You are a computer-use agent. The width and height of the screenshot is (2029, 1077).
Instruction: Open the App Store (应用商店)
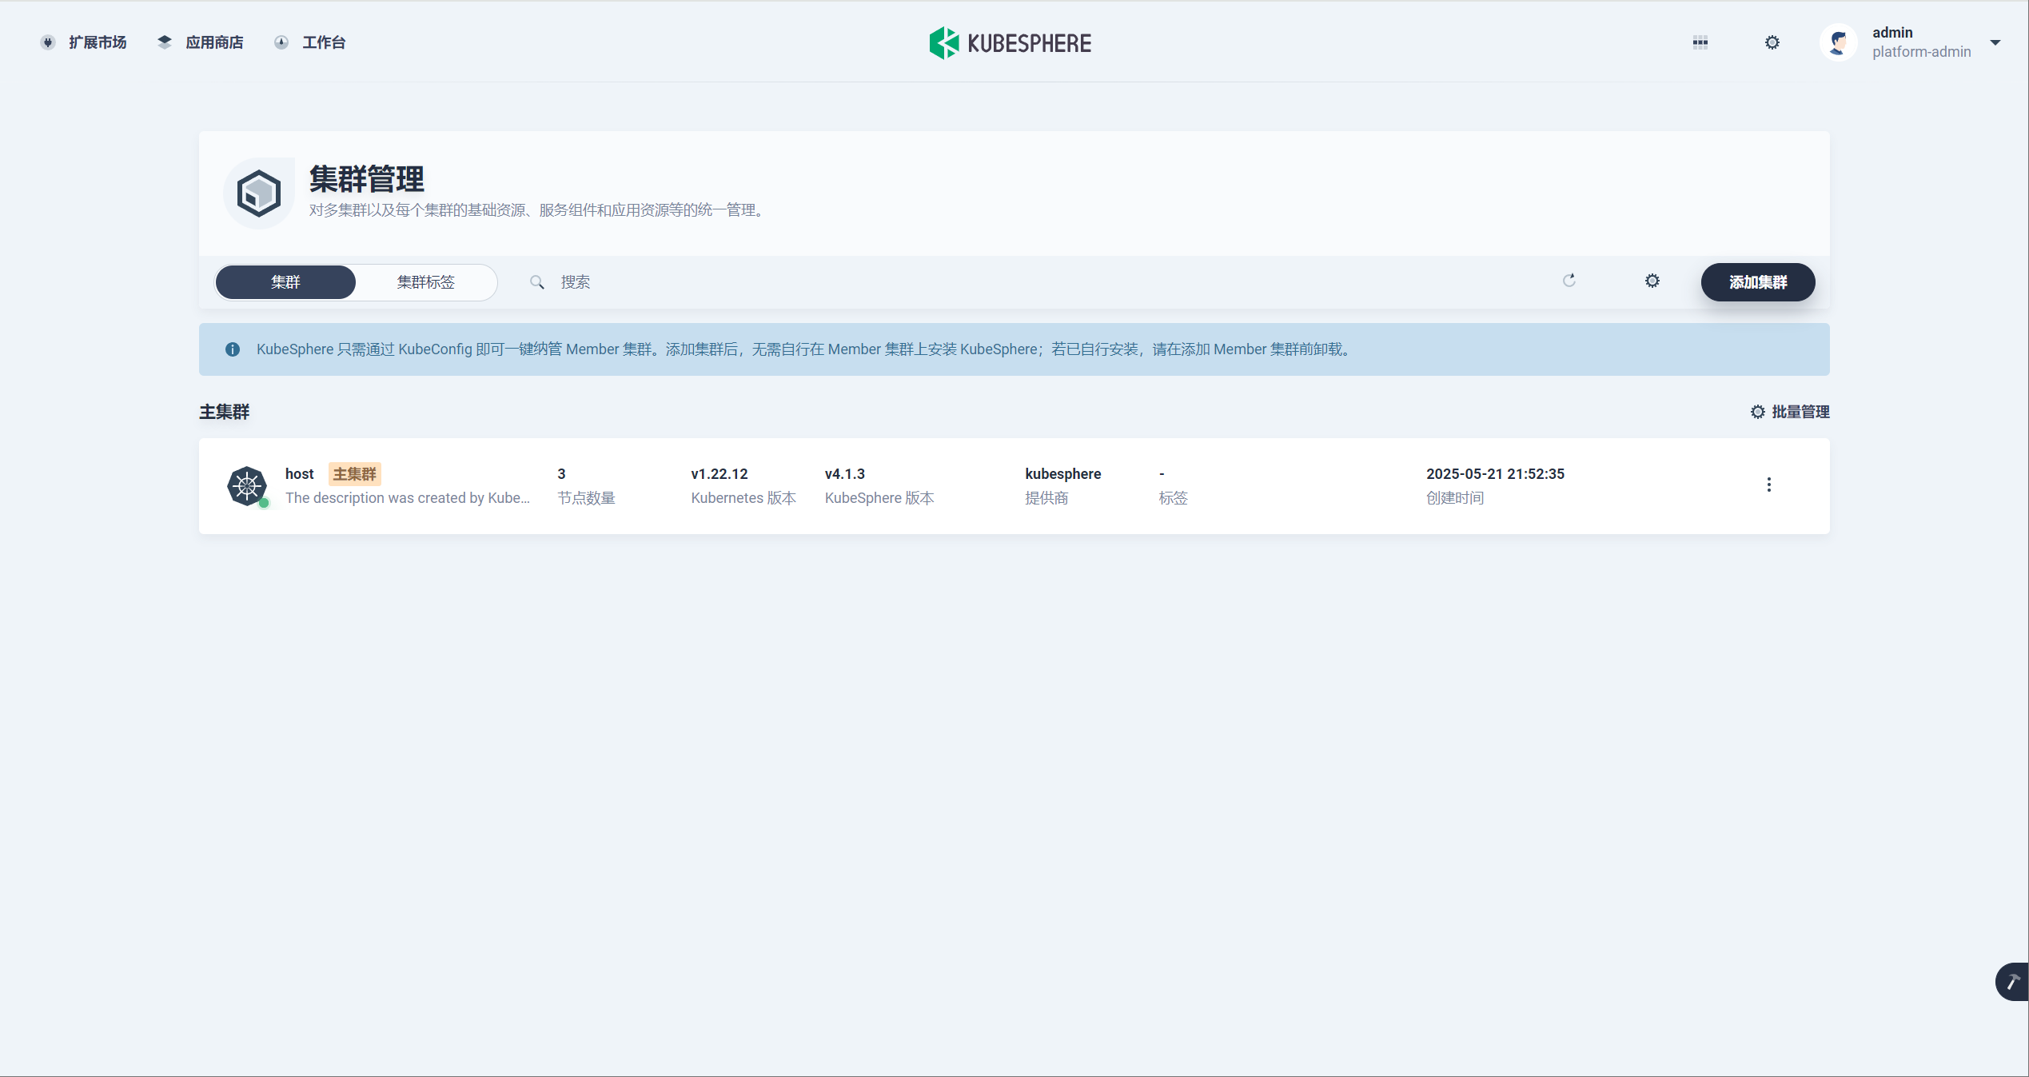click(201, 42)
